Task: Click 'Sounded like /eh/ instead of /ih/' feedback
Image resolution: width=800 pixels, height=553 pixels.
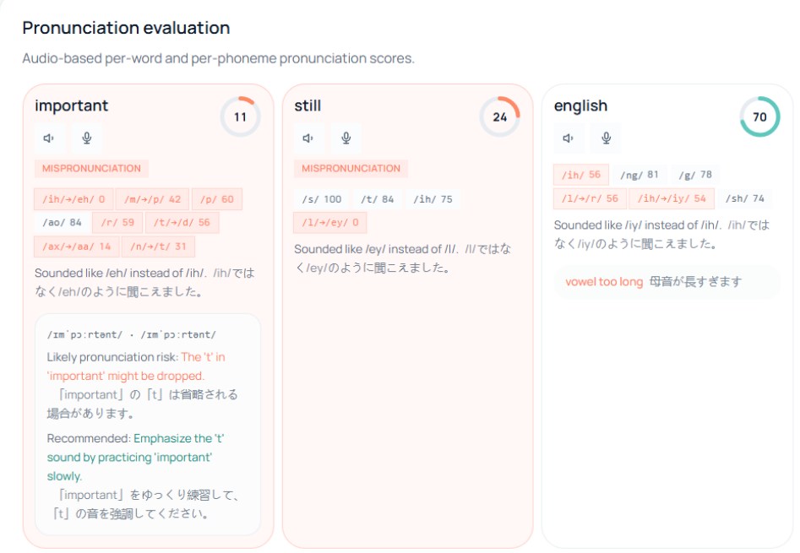Action: (121, 274)
